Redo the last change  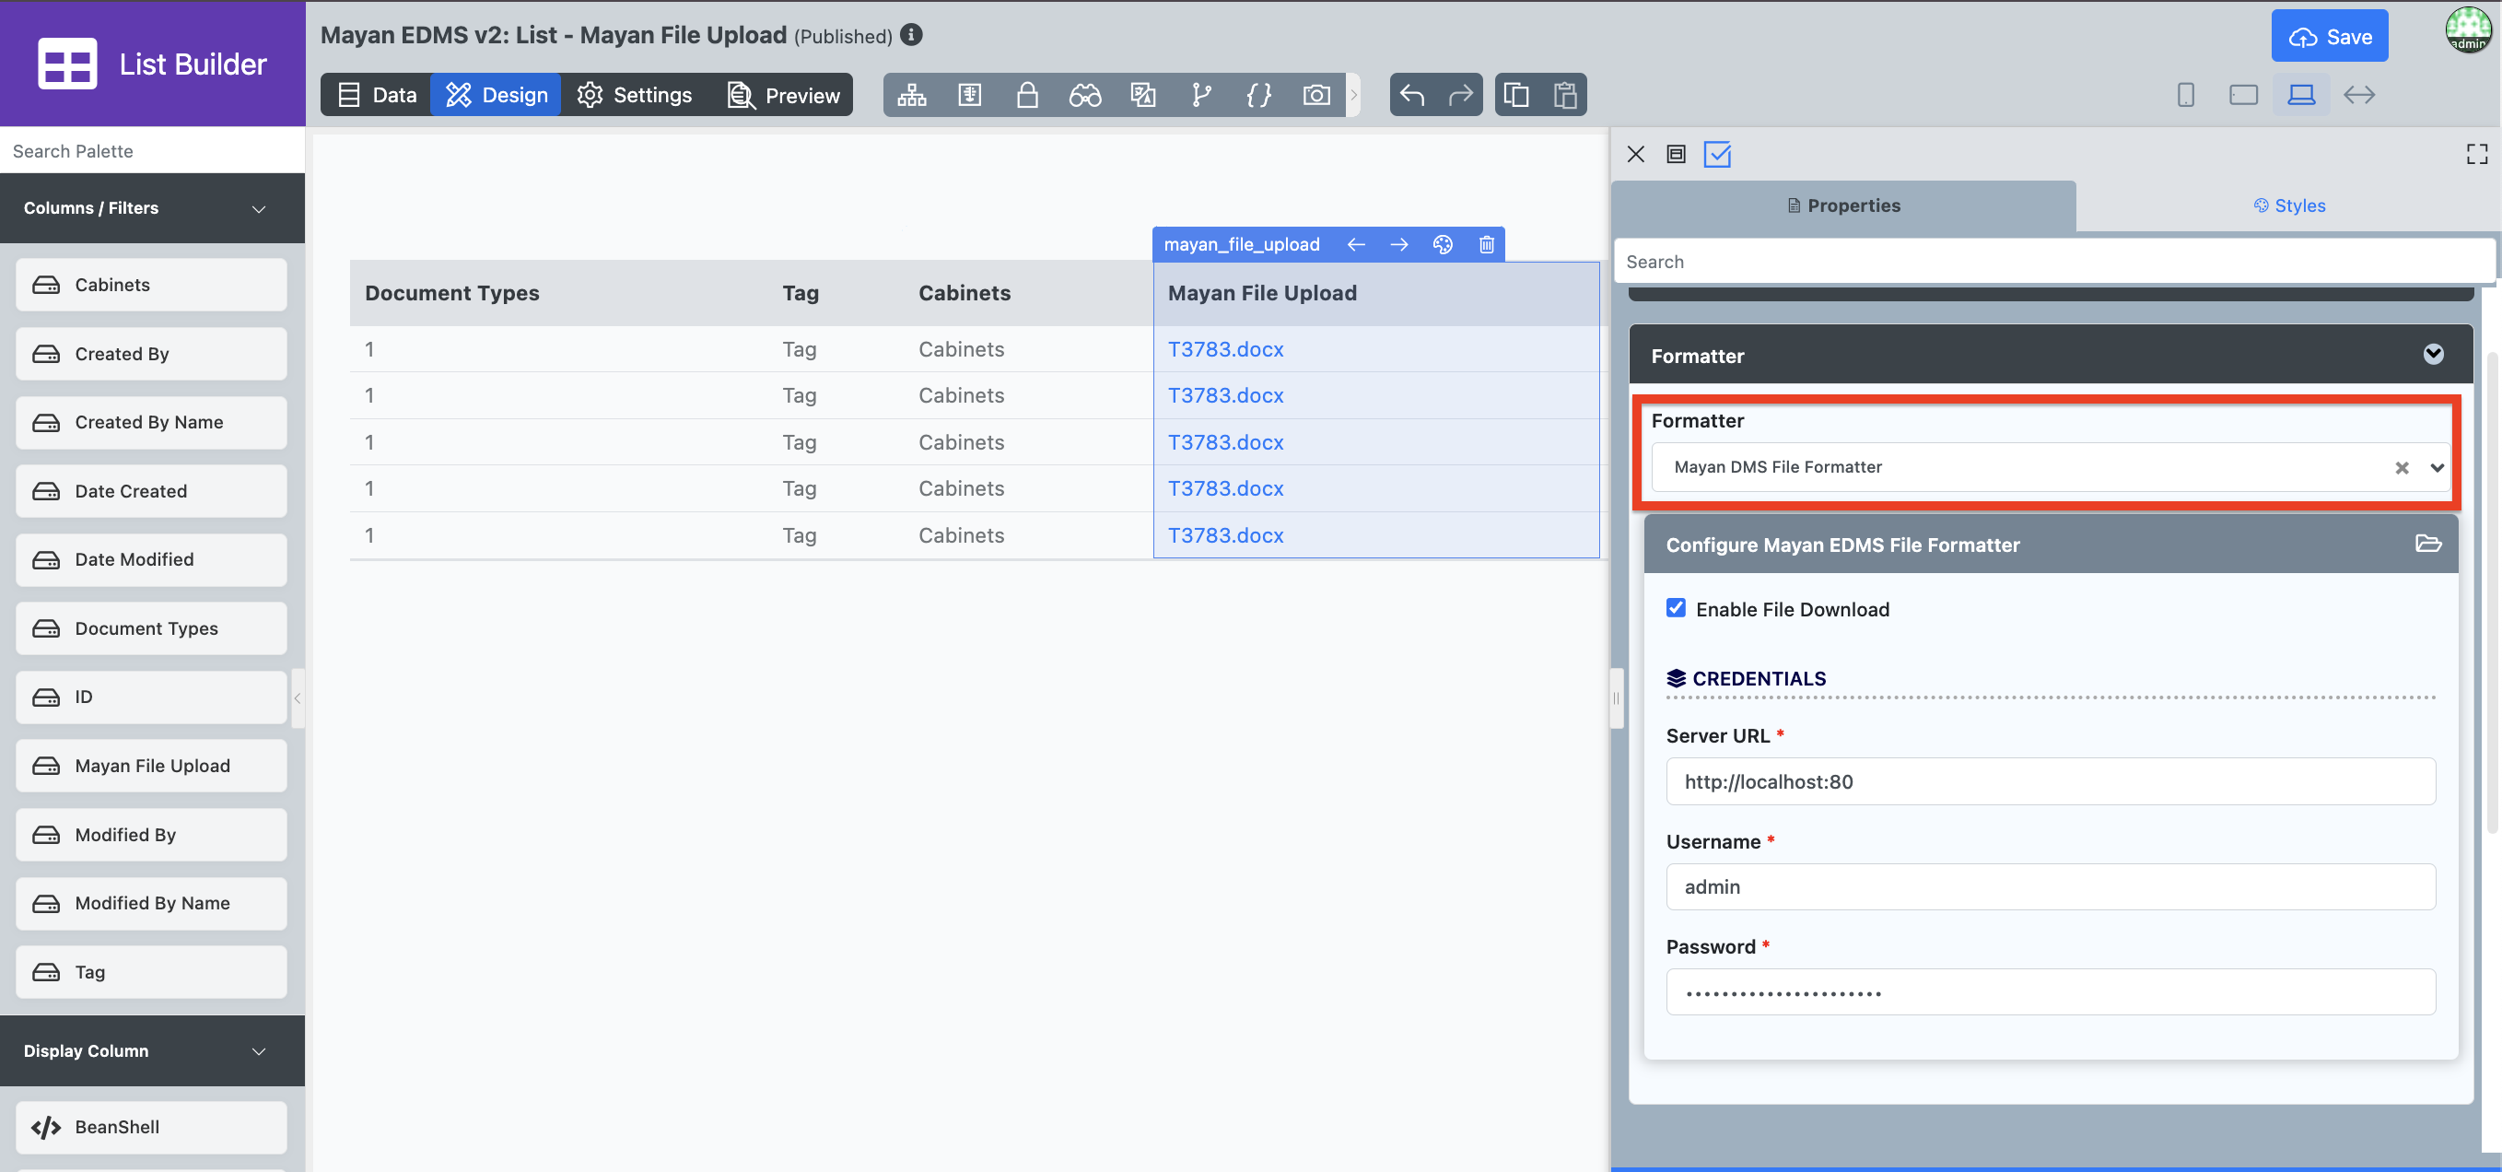(1460, 95)
